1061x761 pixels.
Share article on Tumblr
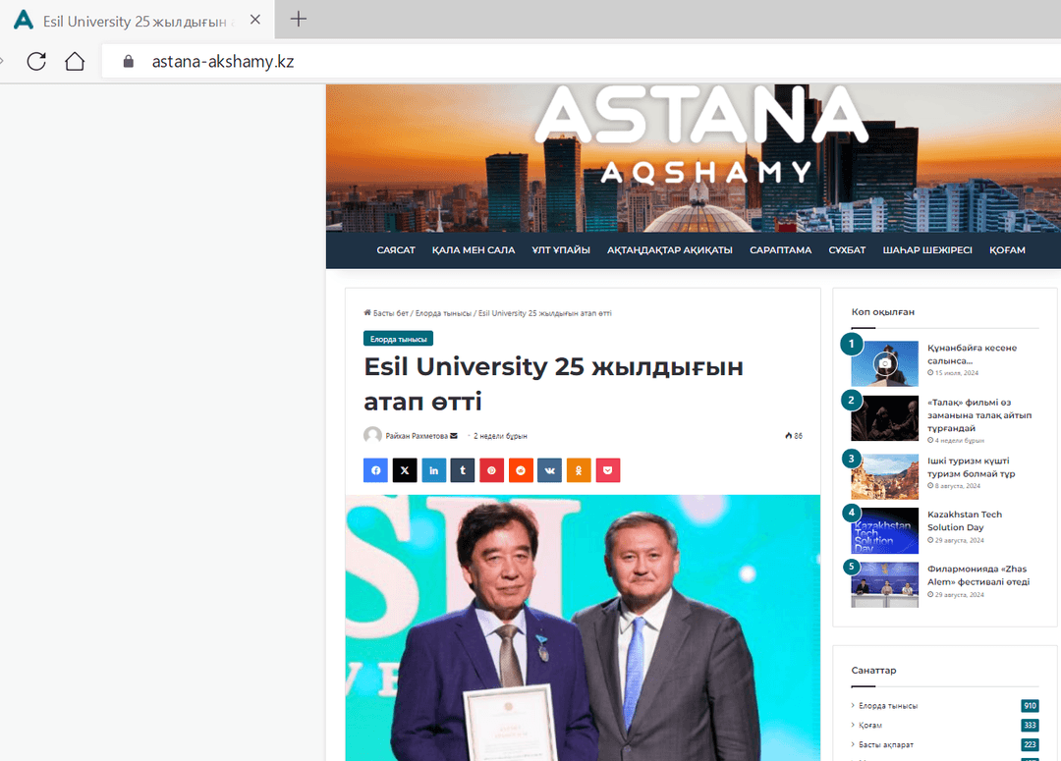(463, 470)
